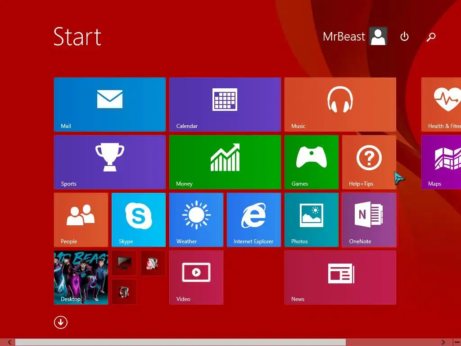Screen dimensions: 461x346
Task: Click the Power options button
Action: [405, 37]
